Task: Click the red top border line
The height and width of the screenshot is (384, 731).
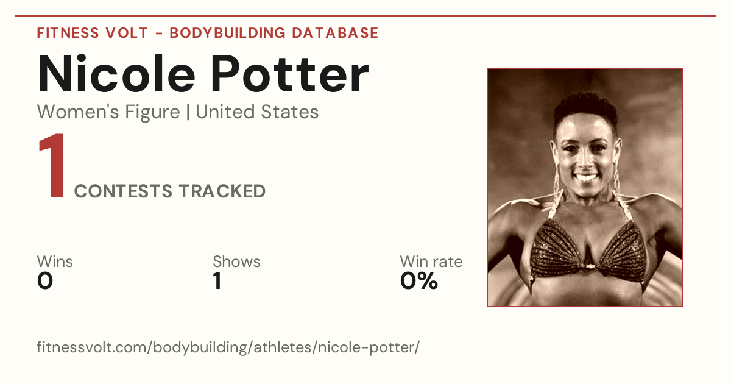Action: 365,16
